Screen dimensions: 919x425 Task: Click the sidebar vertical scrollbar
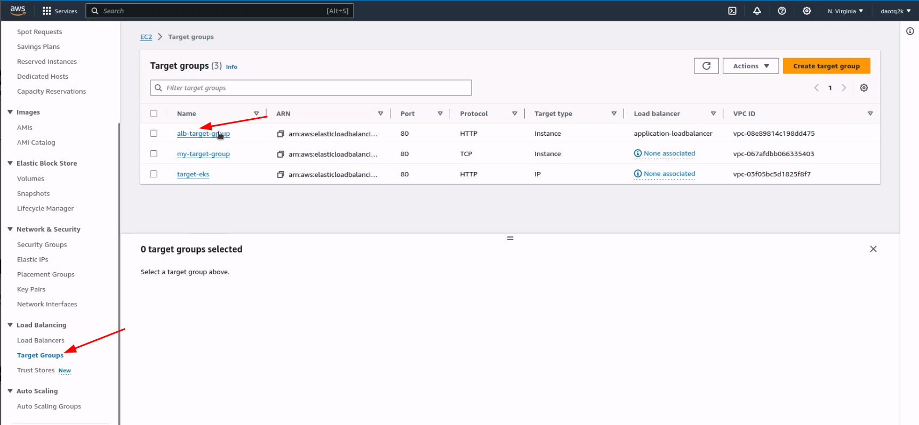click(x=119, y=273)
